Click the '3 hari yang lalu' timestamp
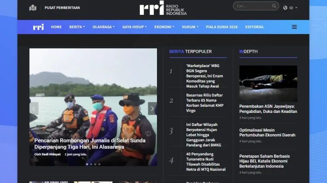 coord(250,118)
